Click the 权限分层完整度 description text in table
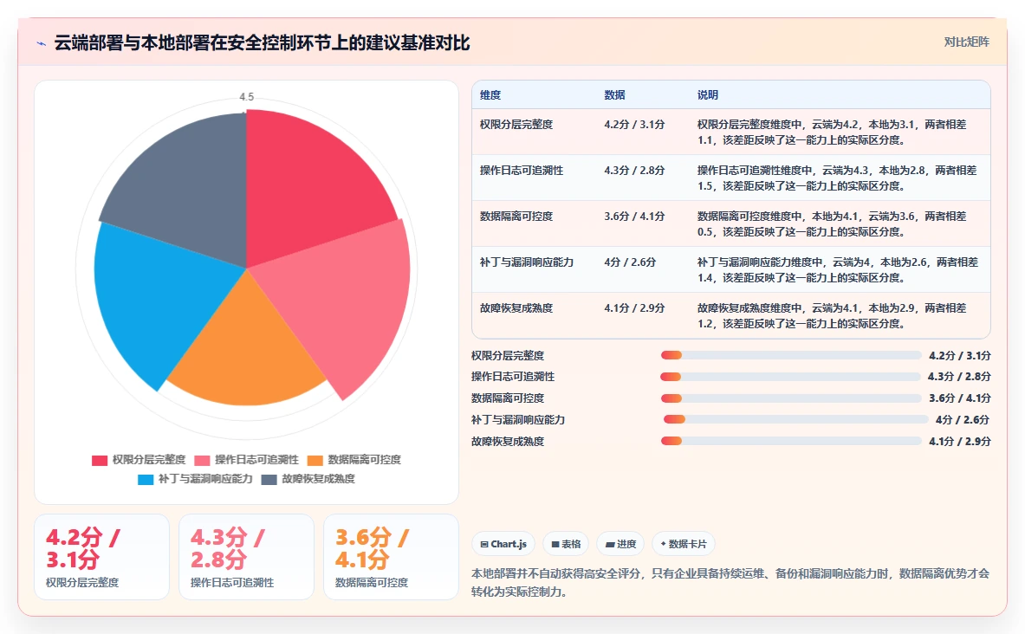This screenshot has height=634, width=1025. [x=832, y=132]
